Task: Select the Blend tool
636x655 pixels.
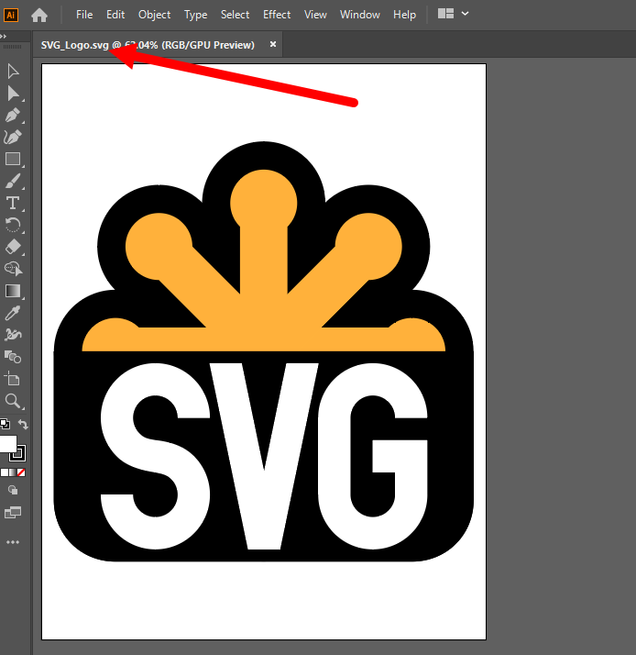Action: 13,357
